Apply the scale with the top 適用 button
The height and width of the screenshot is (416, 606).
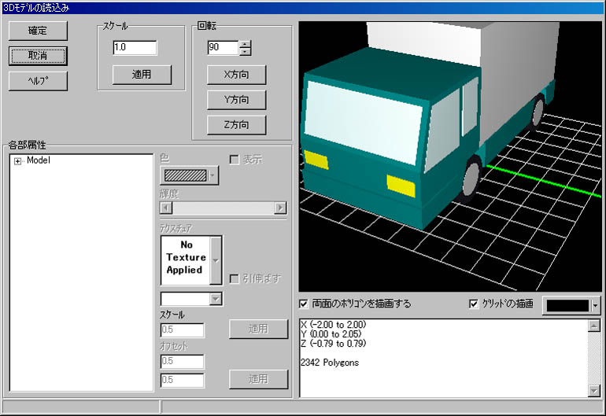click(x=142, y=75)
